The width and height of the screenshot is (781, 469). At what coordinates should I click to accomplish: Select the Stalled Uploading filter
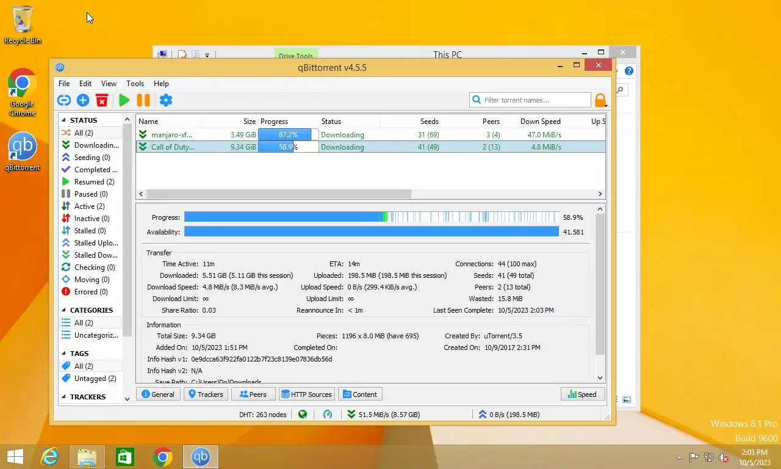pos(90,243)
